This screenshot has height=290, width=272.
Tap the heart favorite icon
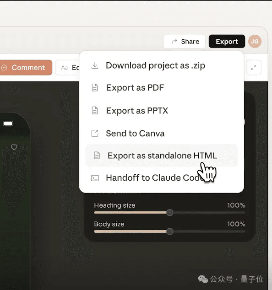coord(14,147)
